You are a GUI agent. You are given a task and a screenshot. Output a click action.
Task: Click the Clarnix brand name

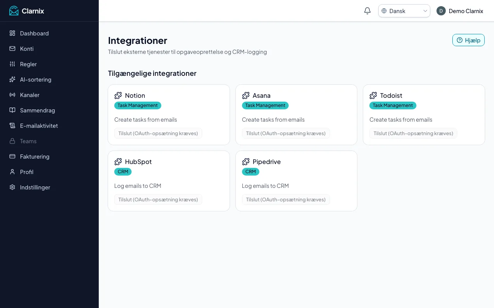tap(33, 11)
